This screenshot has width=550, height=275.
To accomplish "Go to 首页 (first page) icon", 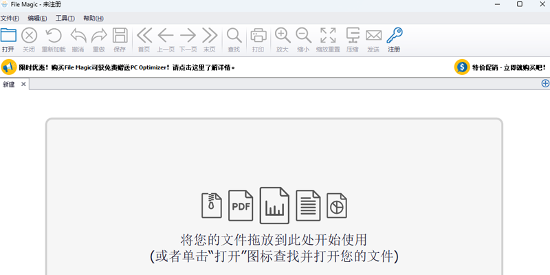I will (x=144, y=36).
